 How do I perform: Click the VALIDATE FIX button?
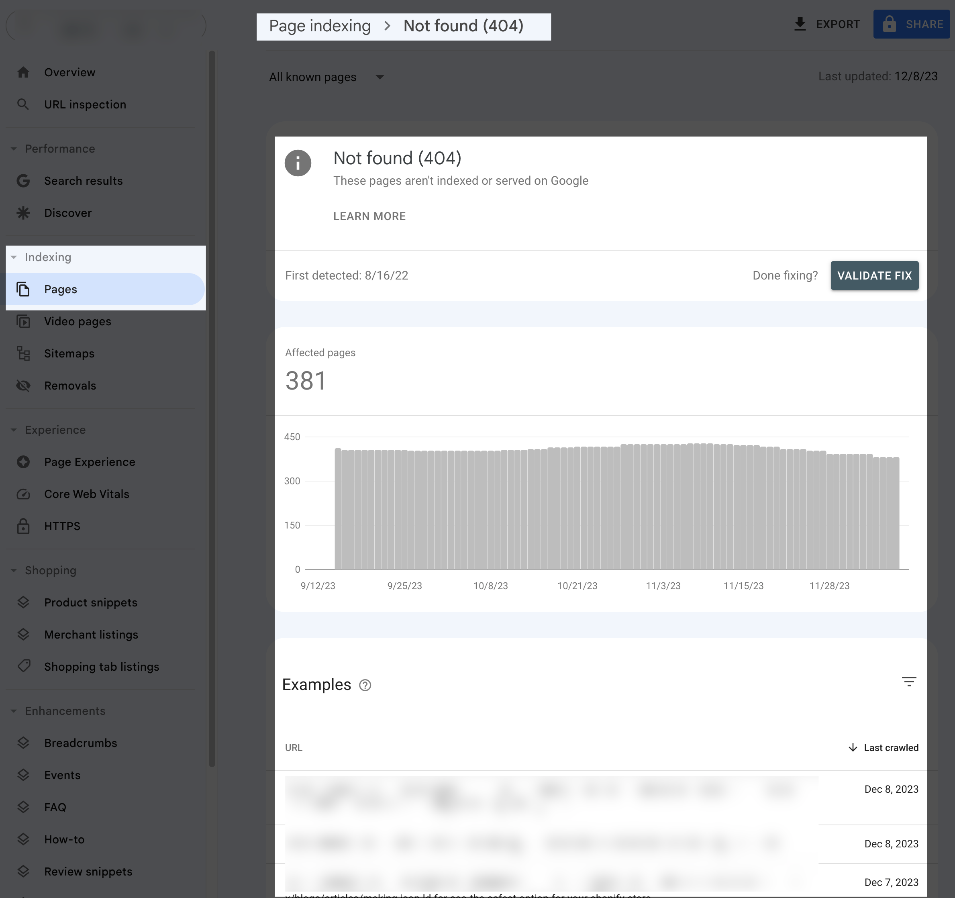click(875, 274)
